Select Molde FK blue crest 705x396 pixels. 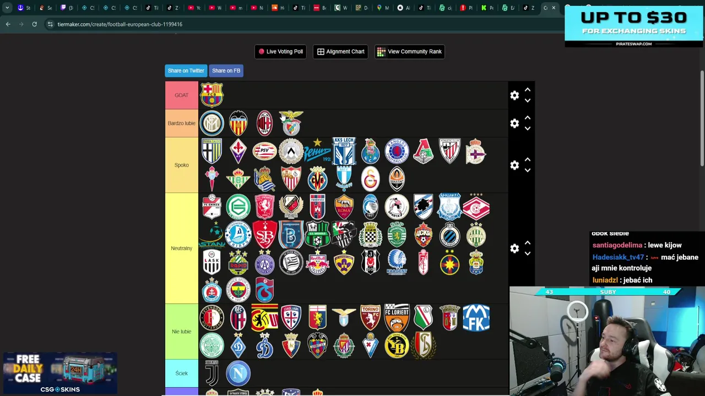tap(476, 318)
